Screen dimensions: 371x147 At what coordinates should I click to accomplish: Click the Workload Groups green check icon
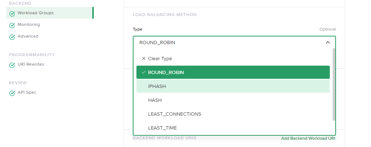[x=12, y=13]
